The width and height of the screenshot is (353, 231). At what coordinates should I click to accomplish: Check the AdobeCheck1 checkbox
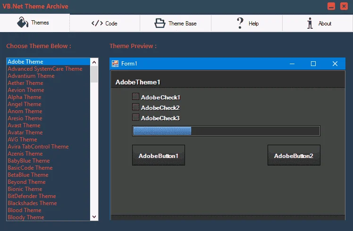pos(135,97)
